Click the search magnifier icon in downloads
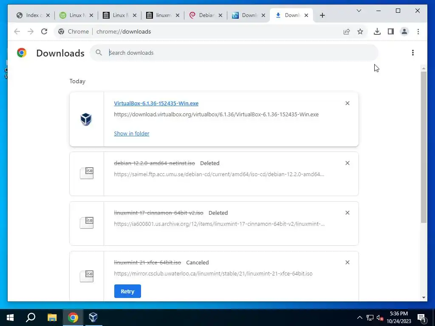Image resolution: width=435 pixels, height=326 pixels. pyautogui.click(x=99, y=52)
